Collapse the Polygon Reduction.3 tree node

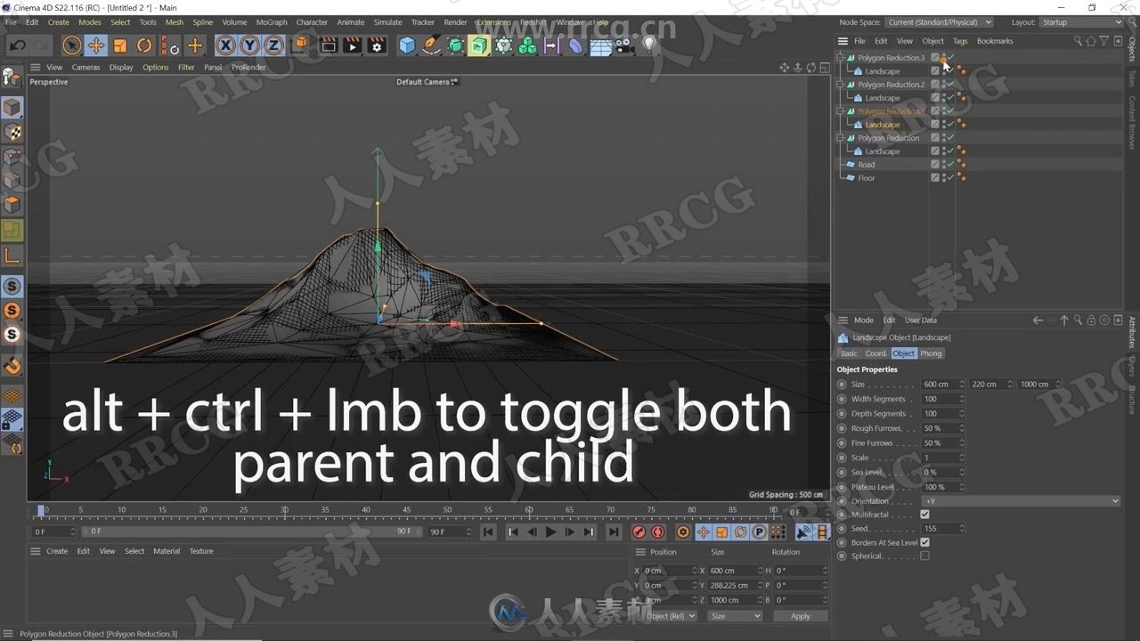[840, 58]
